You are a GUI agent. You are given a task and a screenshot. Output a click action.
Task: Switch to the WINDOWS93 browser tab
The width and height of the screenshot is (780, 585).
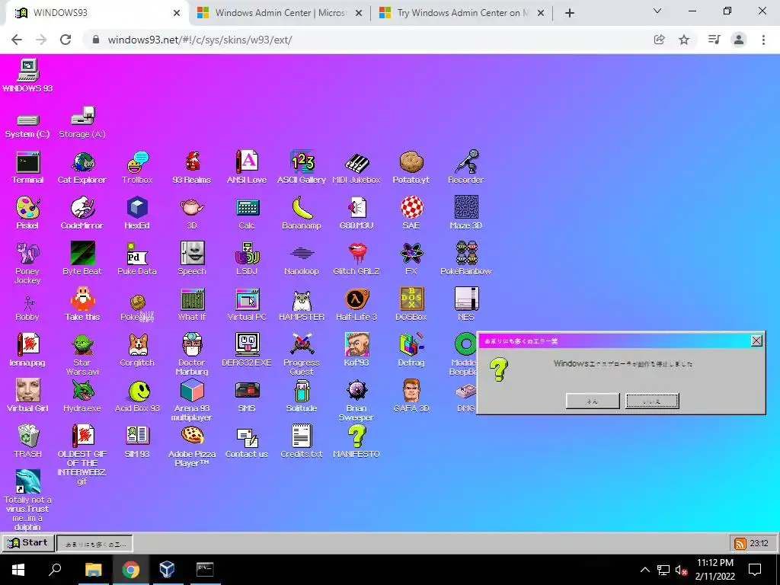(x=95, y=13)
